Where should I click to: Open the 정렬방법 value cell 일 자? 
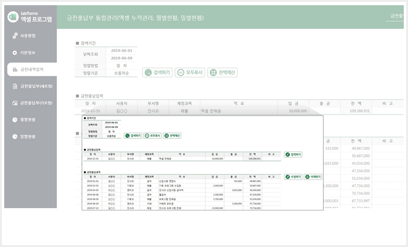[x=122, y=66]
